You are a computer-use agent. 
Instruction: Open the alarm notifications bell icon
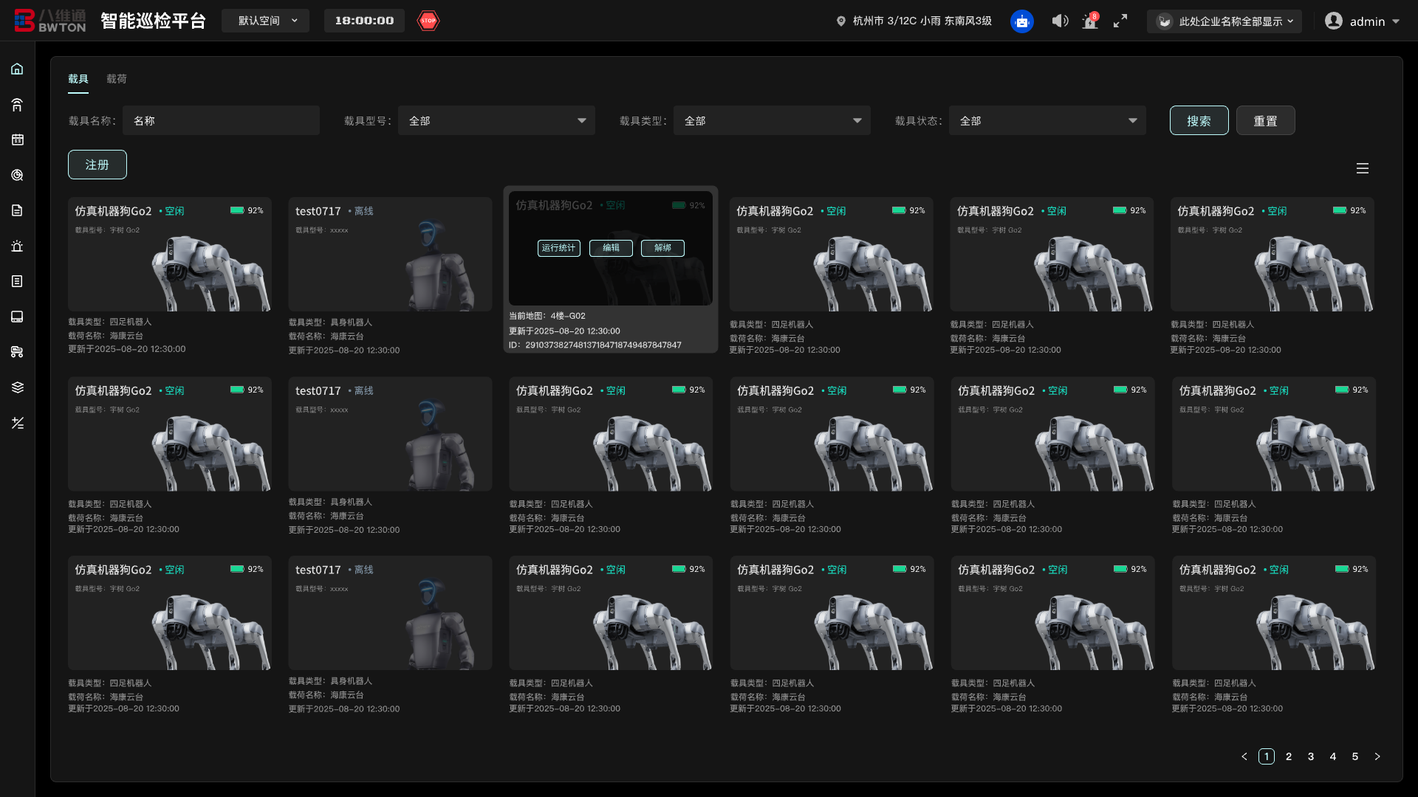1090,21
